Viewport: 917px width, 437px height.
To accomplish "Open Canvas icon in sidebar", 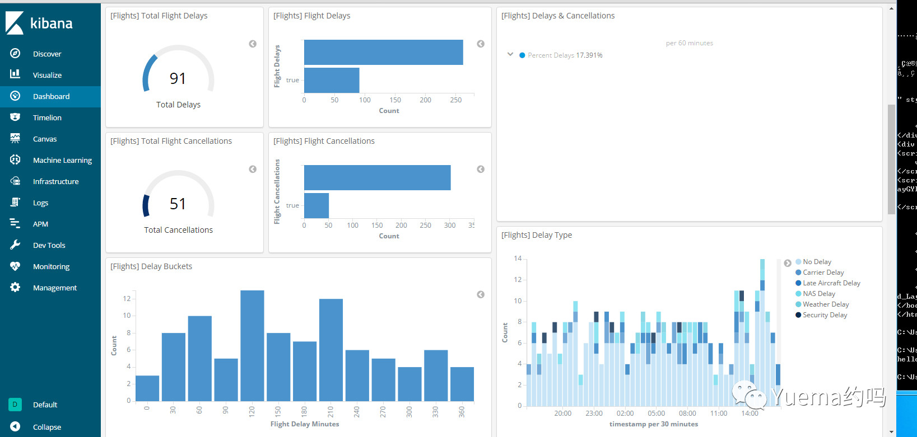I will point(15,138).
